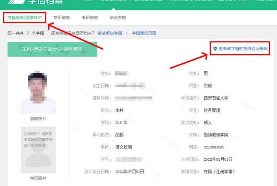Go to the 毕业去向 tab

coord(118,18)
